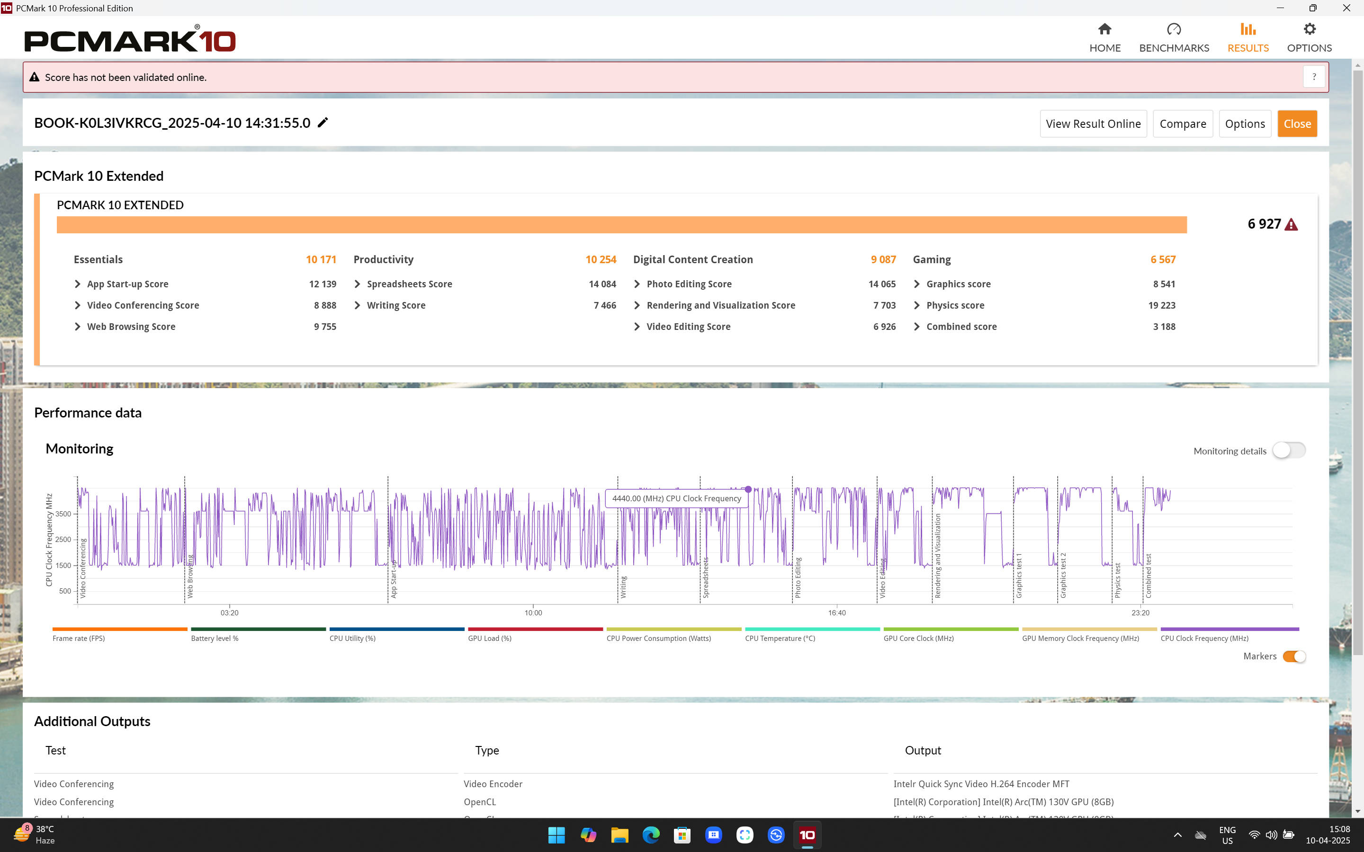The image size is (1364, 852).
Task: Close the result with orange Close button
Action: pyautogui.click(x=1297, y=124)
